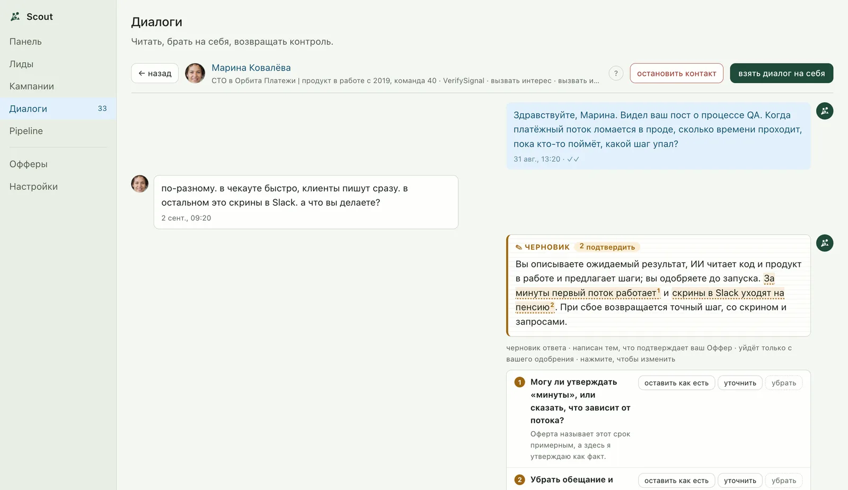Click the 33 count badge on Диалоги
The width and height of the screenshot is (848, 490).
[102, 109]
